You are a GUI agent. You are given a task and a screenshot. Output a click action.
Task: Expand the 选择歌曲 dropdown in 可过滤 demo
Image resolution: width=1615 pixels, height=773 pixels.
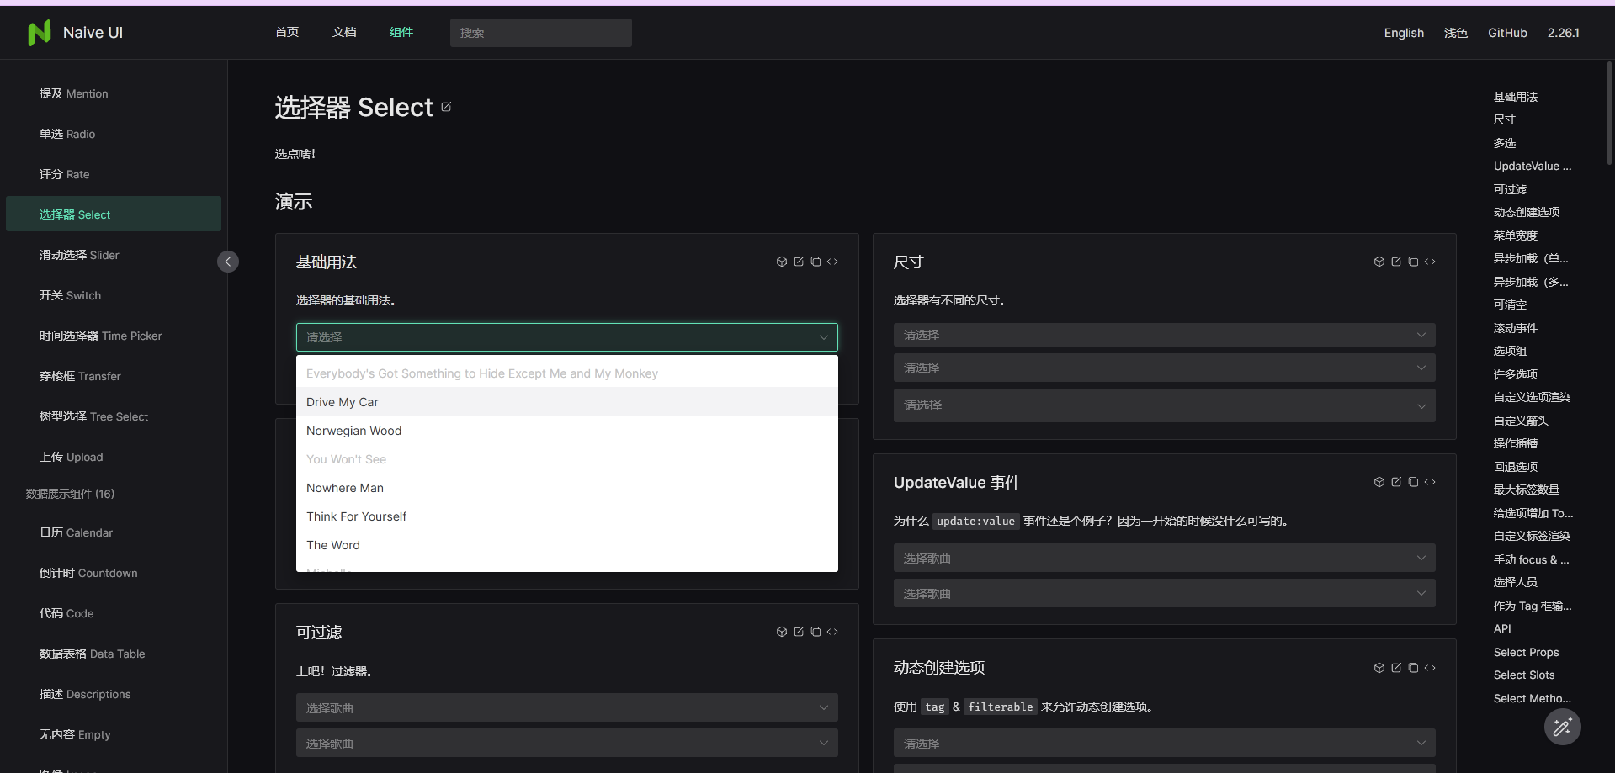click(566, 707)
